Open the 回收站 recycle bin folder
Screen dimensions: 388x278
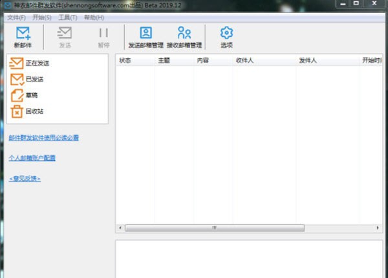point(27,111)
